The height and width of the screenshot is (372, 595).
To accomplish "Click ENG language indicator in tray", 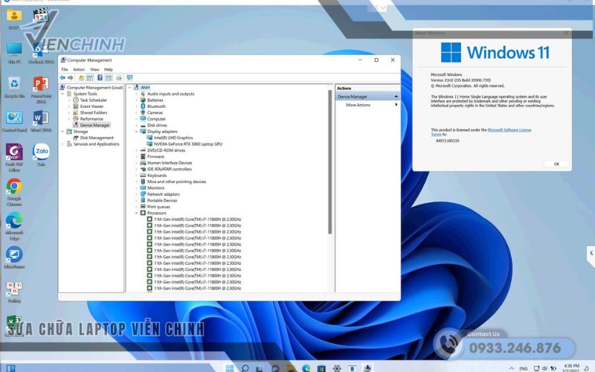I will [524, 368].
